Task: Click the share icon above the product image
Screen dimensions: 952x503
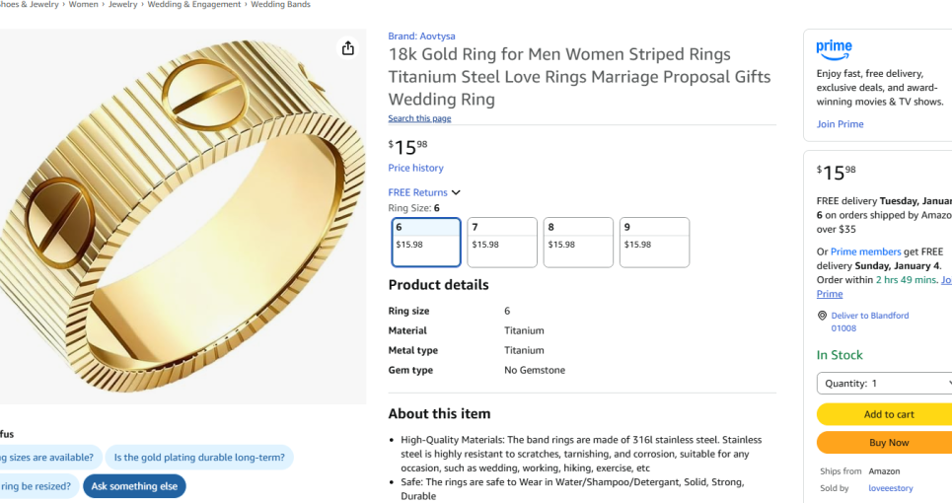Action: pyautogui.click(x=347, y=48)
